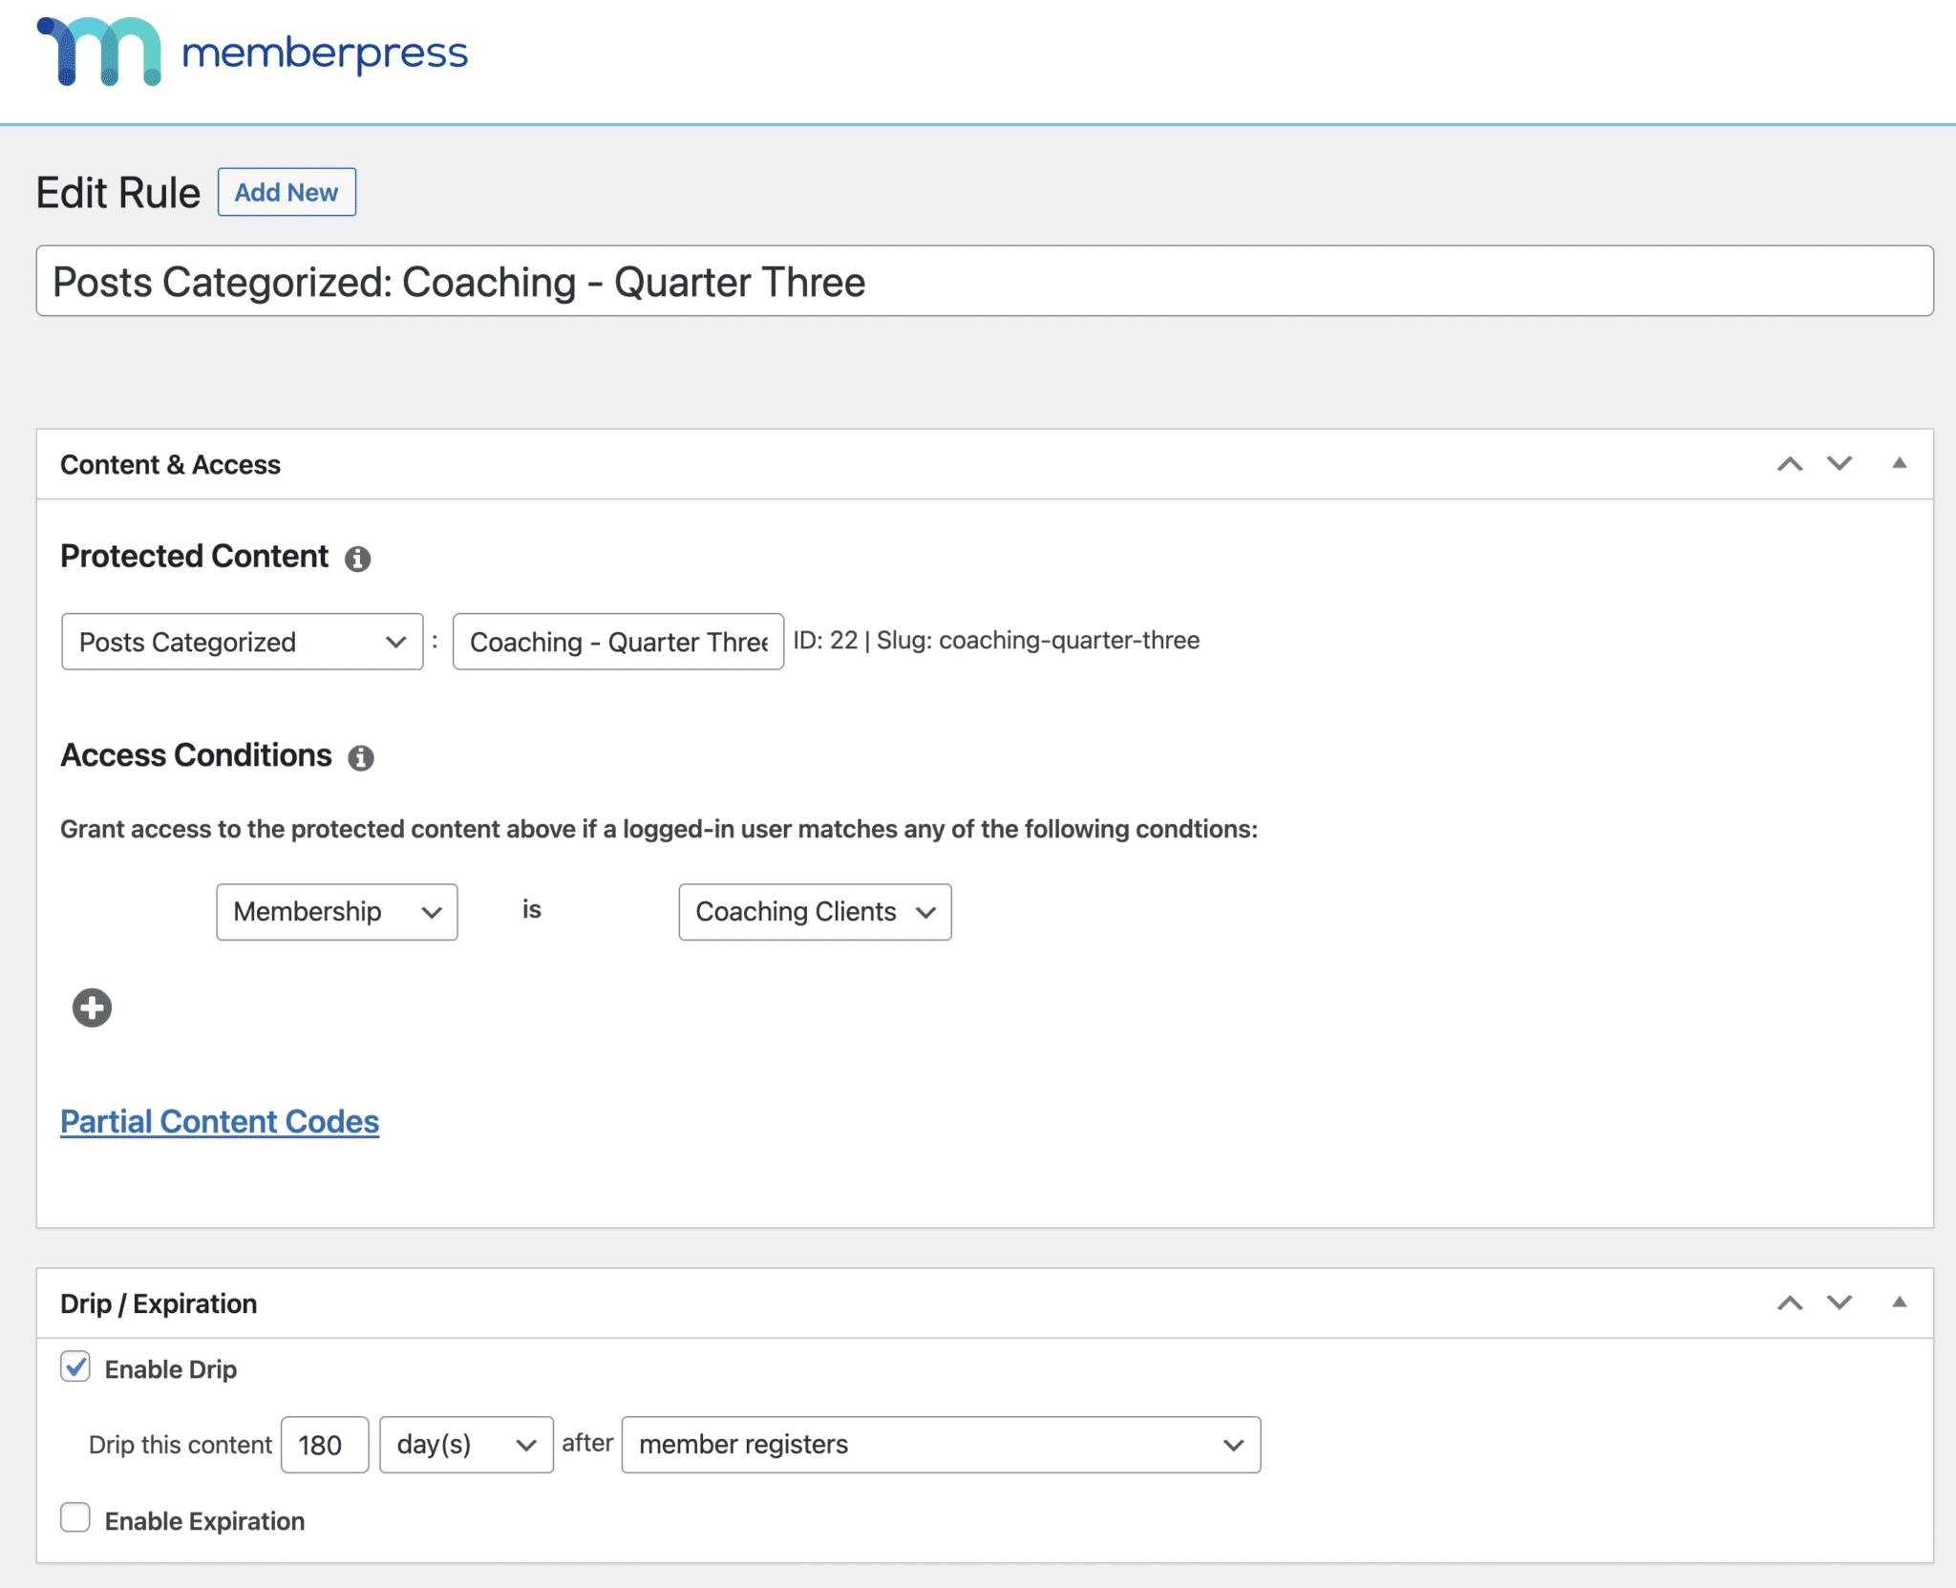Open the day(s) drip unit dropdown
This screenshot has height=1588, width=1956.
[x=465, y=1444]
